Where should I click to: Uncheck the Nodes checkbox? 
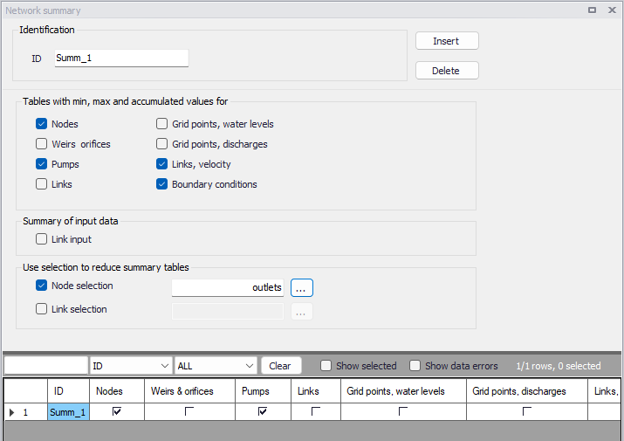coord(41,124)
